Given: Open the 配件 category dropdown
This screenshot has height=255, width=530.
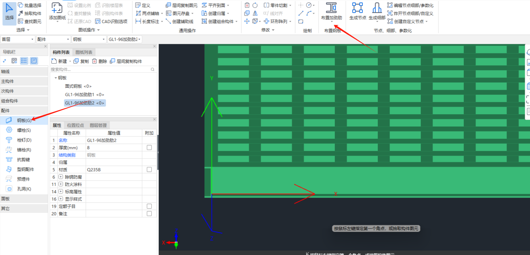Looking at the screenshot, I should (x=53, y=39).
